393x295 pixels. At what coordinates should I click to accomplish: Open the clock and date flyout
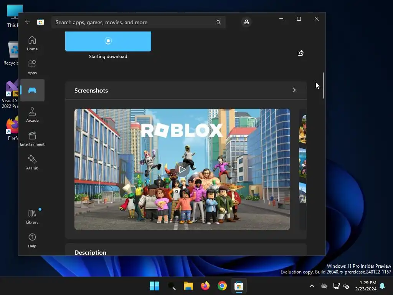pyautogui.click(x=366, y=286)
